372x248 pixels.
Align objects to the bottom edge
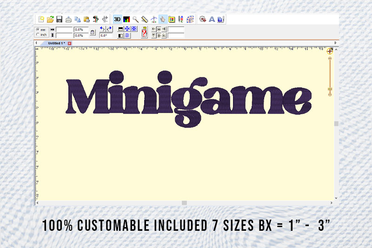164,36
